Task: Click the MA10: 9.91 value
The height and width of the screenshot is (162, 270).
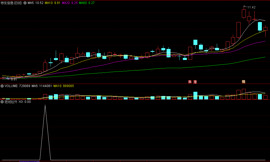Action: [53, 3]
